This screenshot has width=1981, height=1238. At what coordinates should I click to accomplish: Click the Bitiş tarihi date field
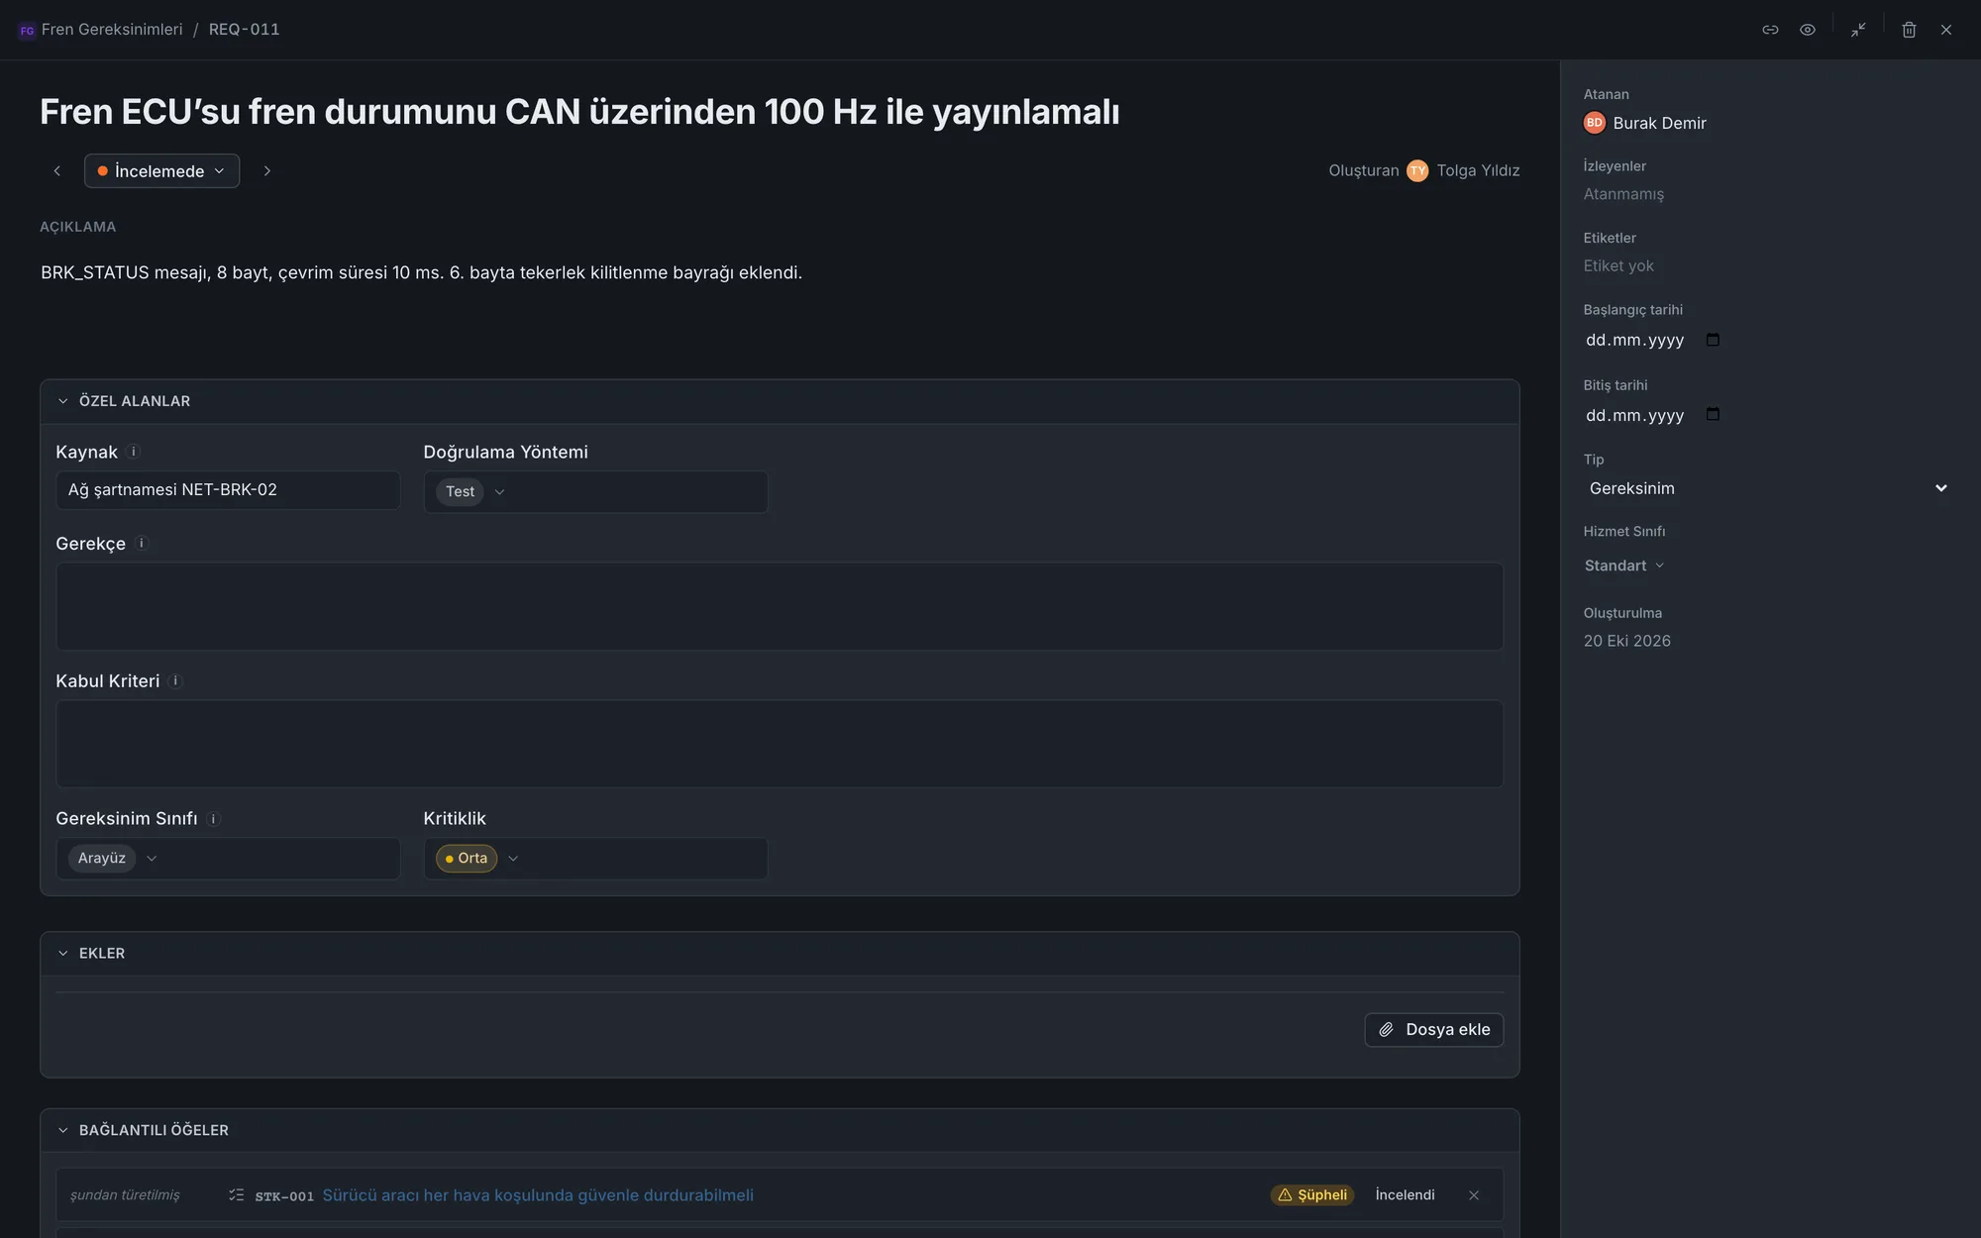1634,415
